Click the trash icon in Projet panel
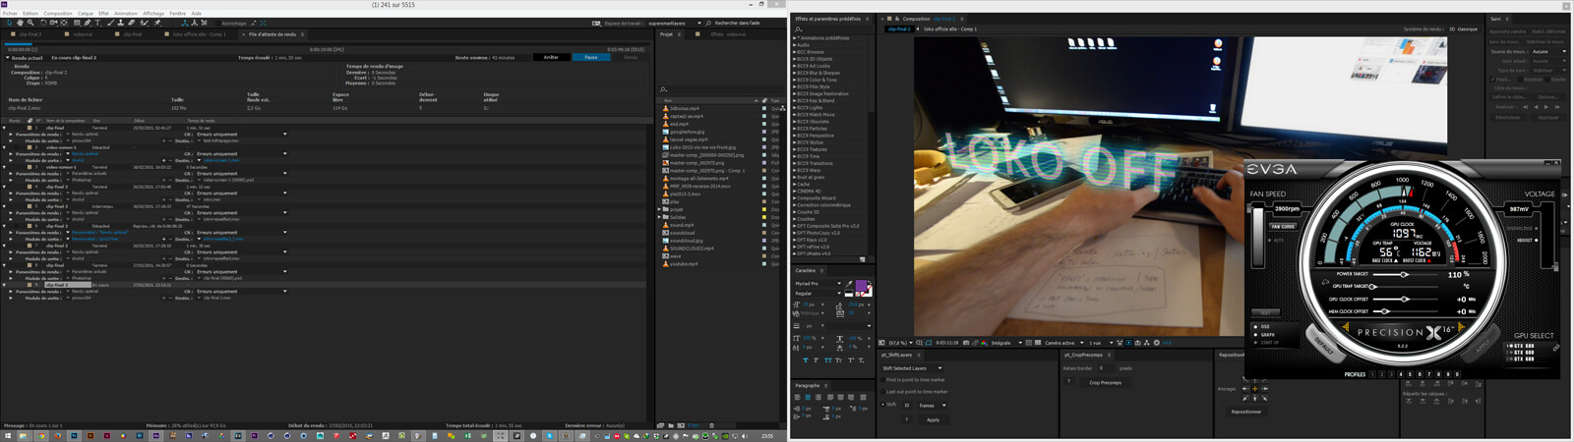 711,425
